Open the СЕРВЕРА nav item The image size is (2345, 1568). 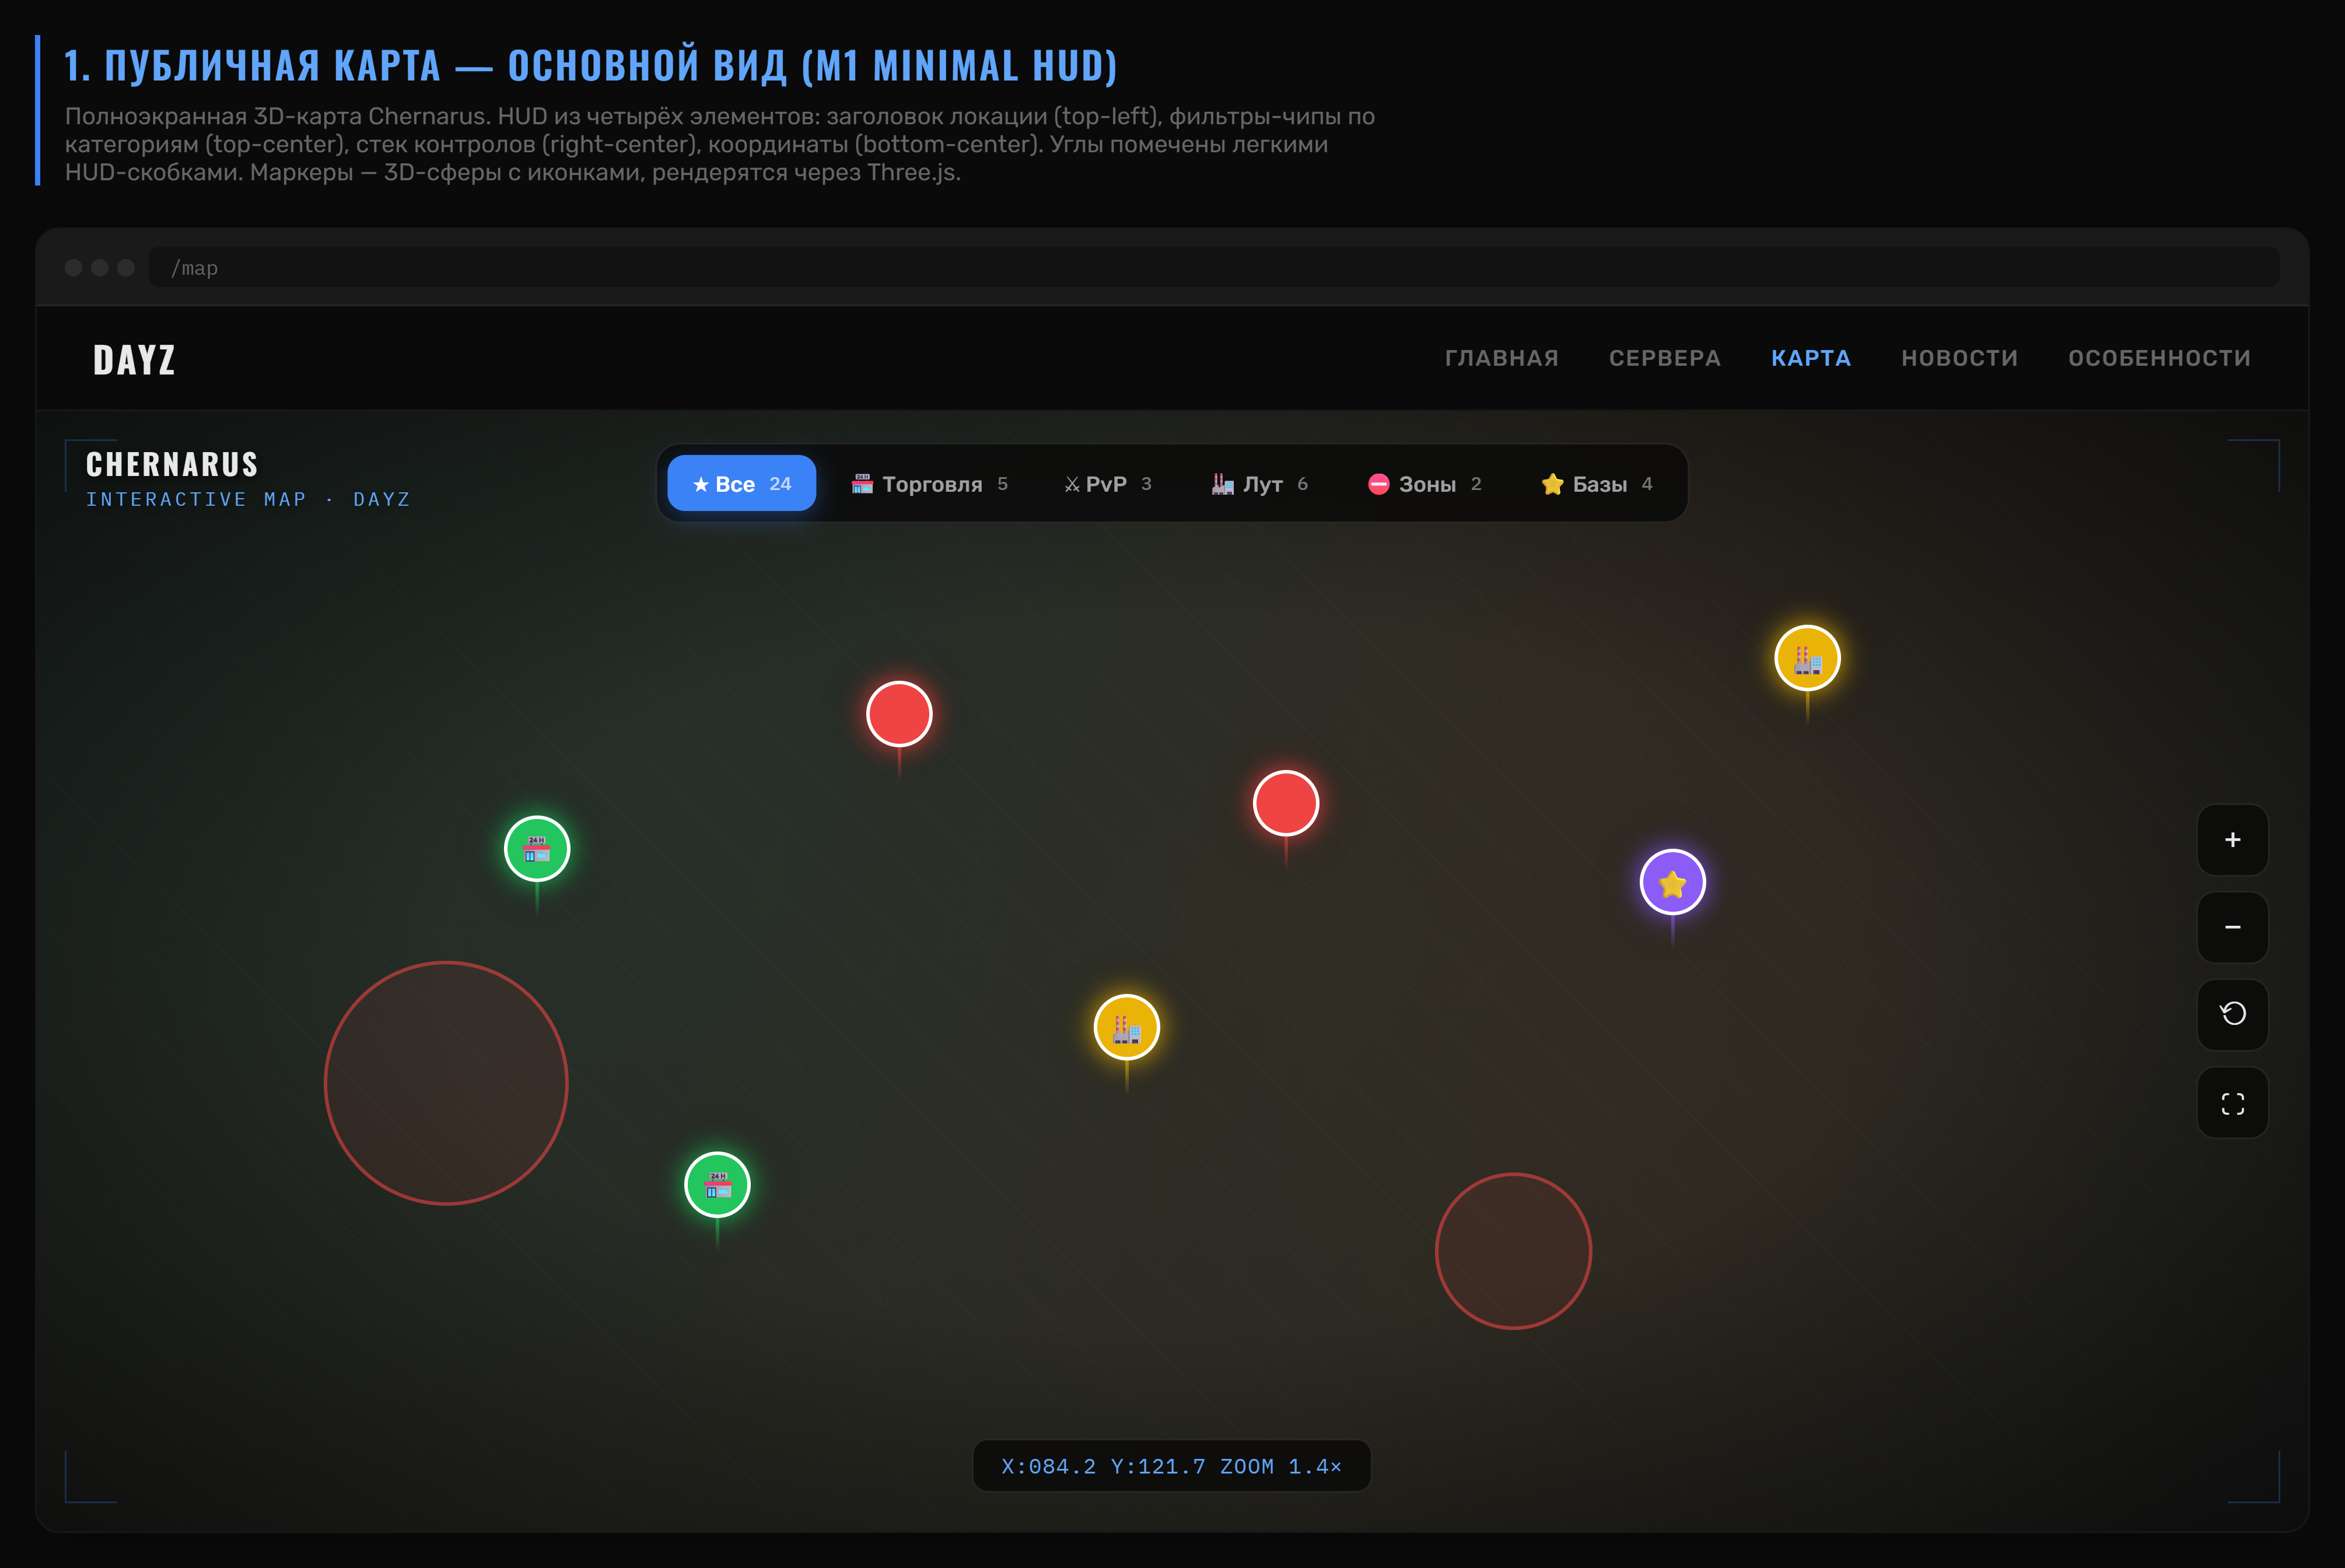pos(1664,358)
